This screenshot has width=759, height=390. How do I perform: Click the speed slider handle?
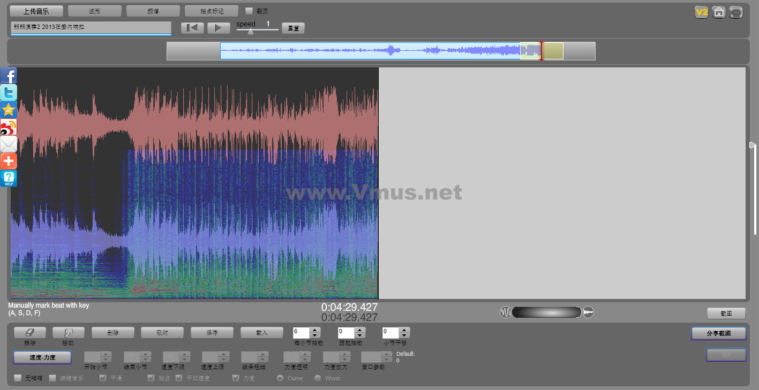[251, 31]
